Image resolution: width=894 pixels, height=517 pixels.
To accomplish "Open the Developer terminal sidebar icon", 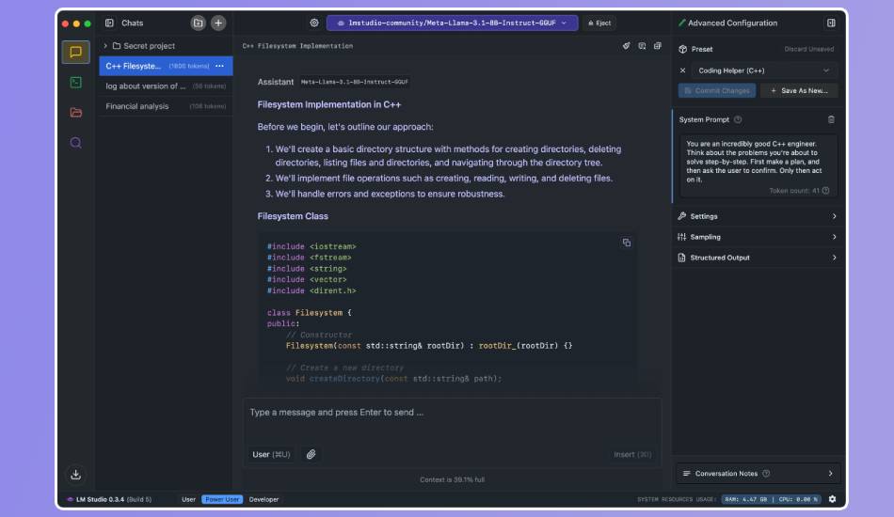I will 75,83.
